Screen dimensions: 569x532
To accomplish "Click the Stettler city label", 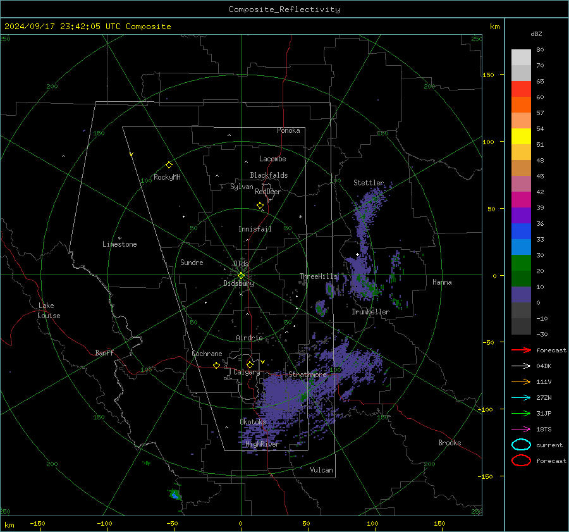I will pyautogui.click(x=369, y=183).
